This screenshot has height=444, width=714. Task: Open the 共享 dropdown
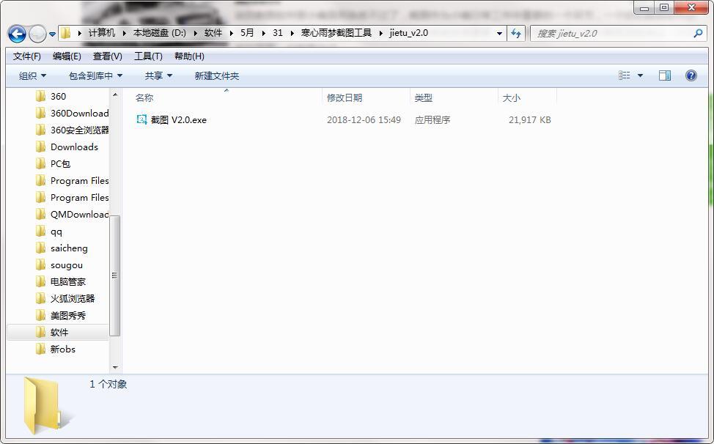tap(158, 75)
